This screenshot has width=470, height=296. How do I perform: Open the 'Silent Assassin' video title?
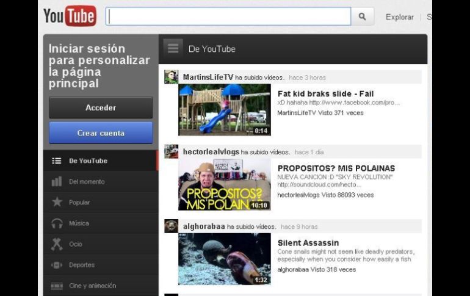[308, 243]
